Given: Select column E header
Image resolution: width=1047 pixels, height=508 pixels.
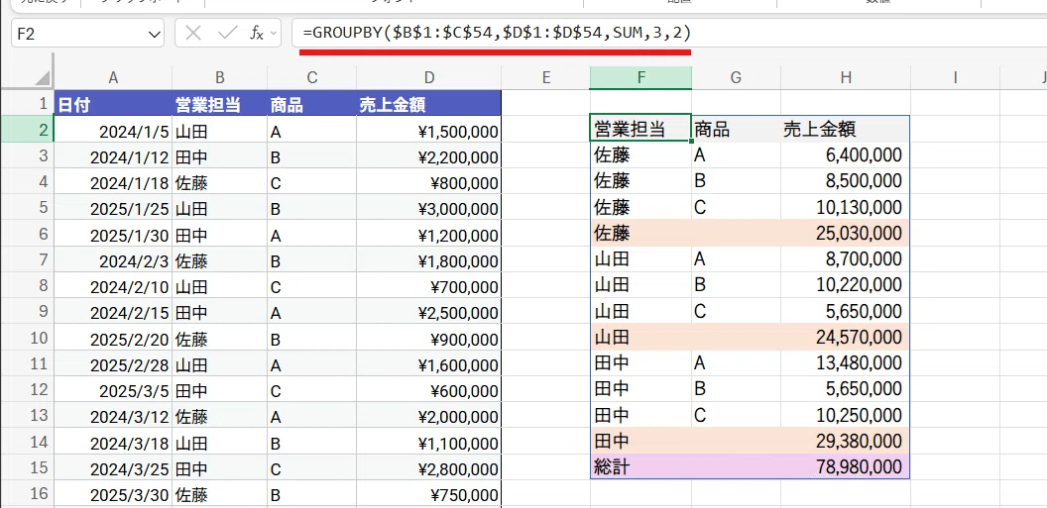Looking at the screenshot, I should coord(545,78).
